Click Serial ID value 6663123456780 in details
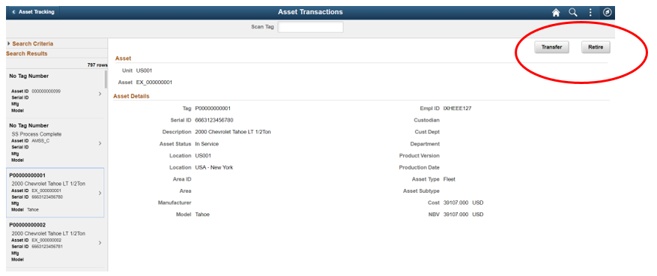Screen dimensions: 657x276 point(214,120)
